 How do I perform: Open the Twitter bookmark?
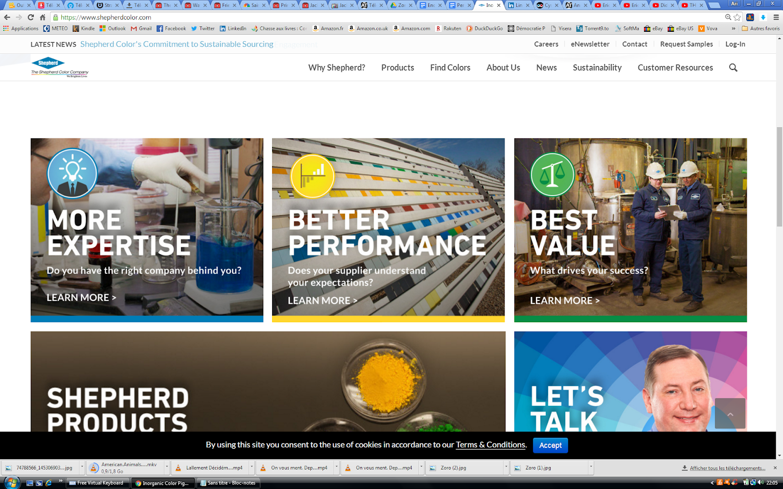coord(203,28)
